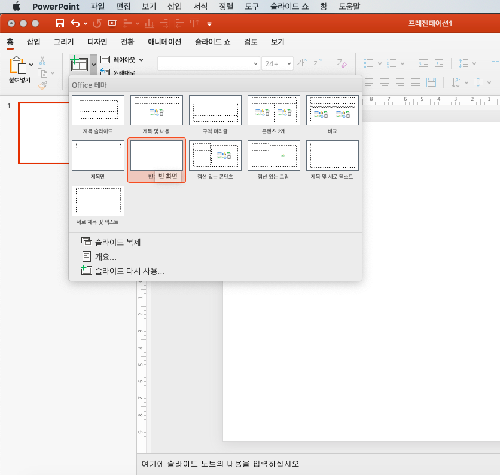Click the Increase Font Size icon
500x475 pixels.
click(301, 63)
